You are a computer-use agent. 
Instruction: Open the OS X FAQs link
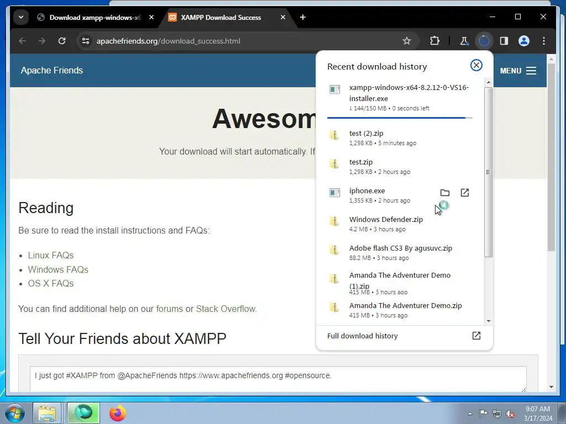pyautogui.click(x=51, y=283)
